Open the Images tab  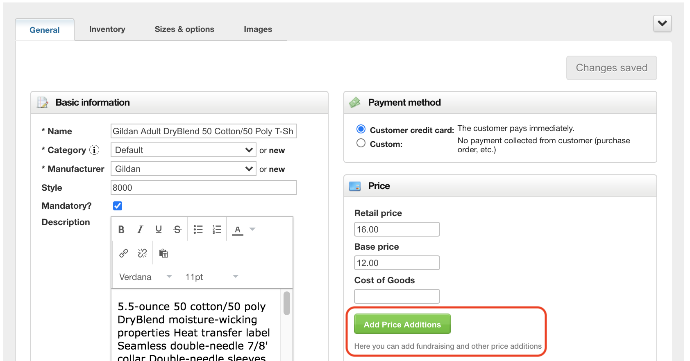click(258, 29)
